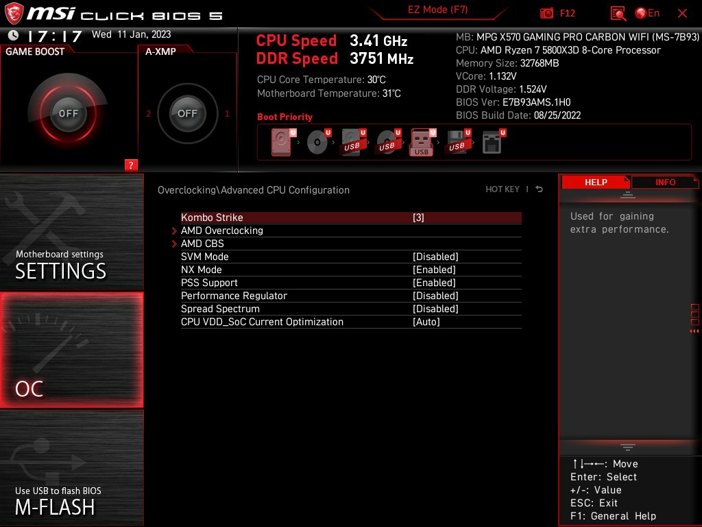Click the Memory Size 32768MB text

(x=507, y=63)
